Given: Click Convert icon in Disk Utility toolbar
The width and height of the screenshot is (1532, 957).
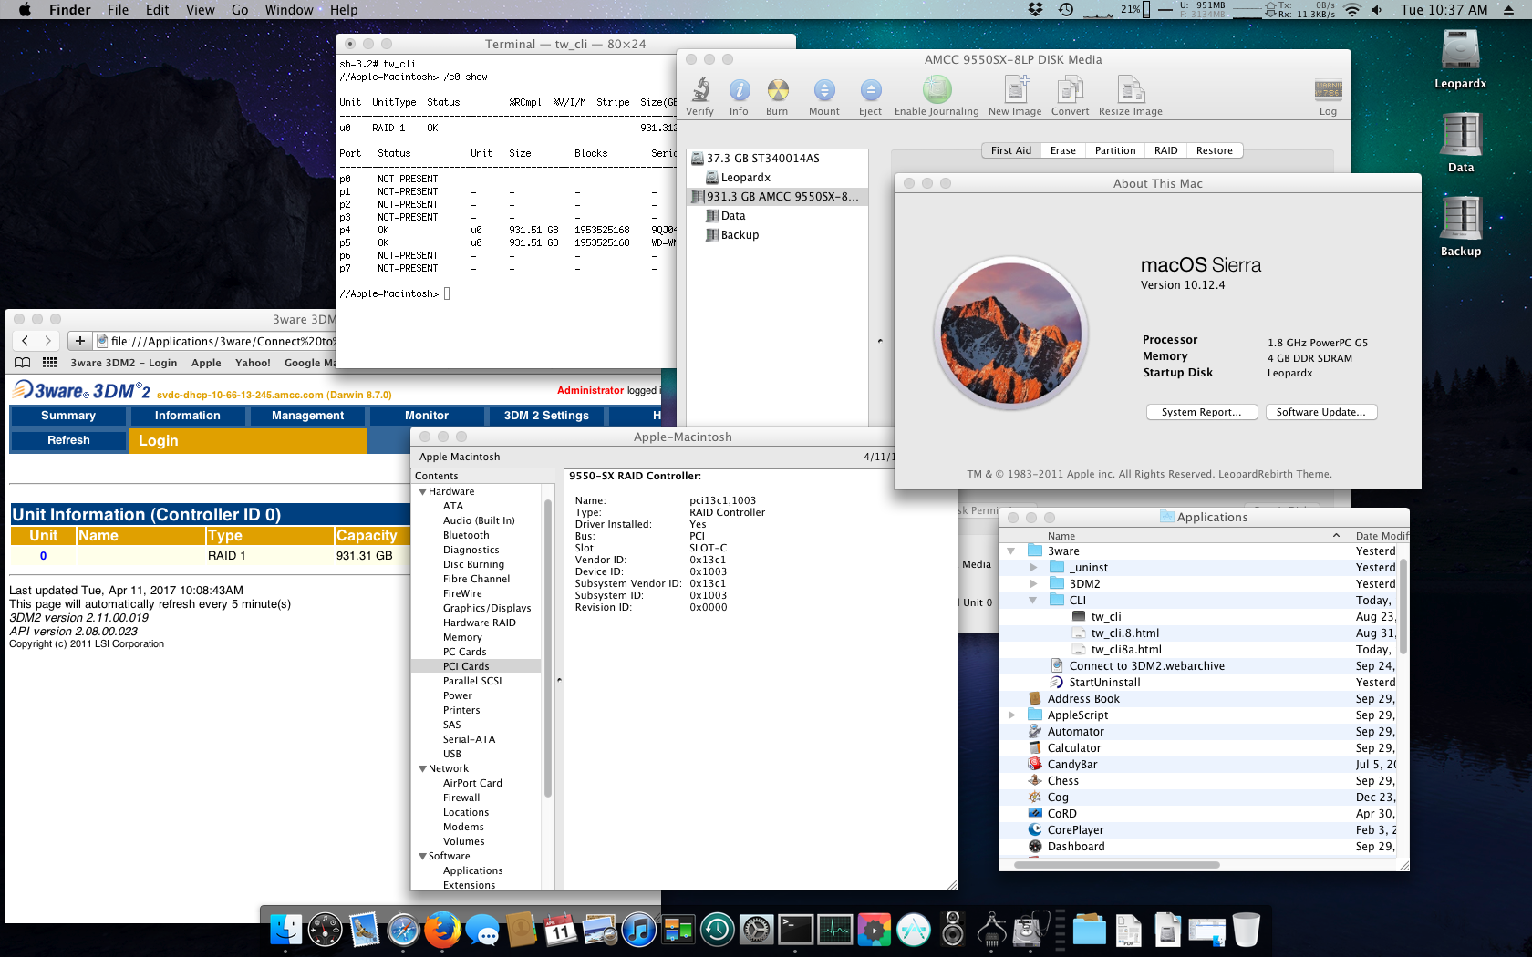Looking at the screenshot, I should click(x=1070, y=90).
